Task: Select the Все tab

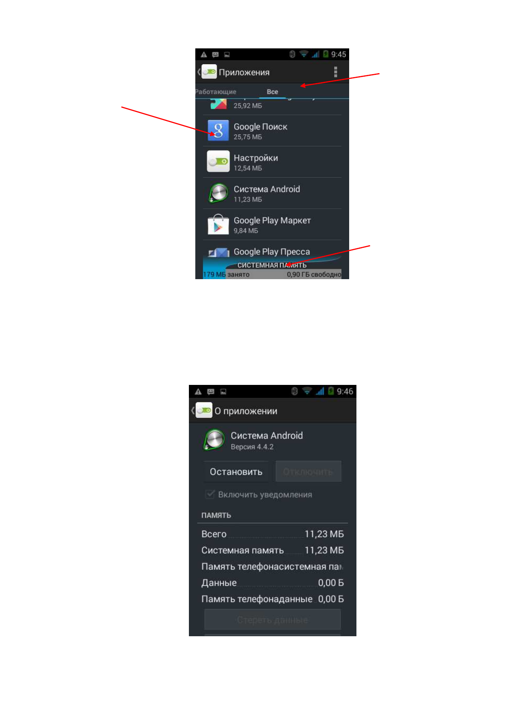Action: pyautogui.click(x=272, y=92)
